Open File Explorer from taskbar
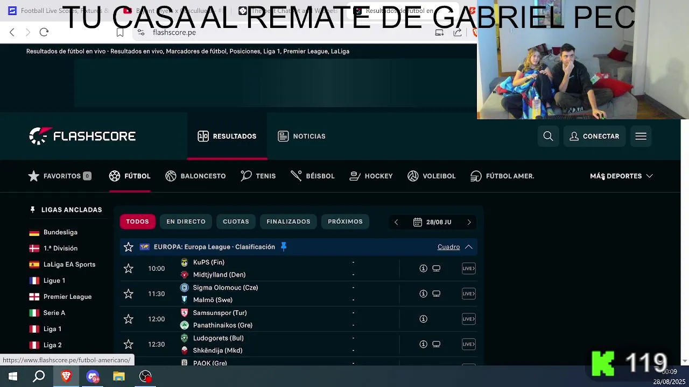 (x=119, y=376)
